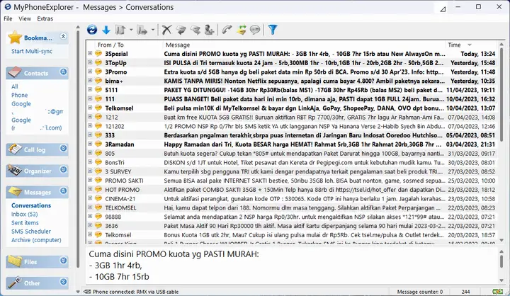Image resolution: width=510 pixels, height=296 pixels.
Task: Open the File menu
Action: pyautogui.click(x=8, y=18)
